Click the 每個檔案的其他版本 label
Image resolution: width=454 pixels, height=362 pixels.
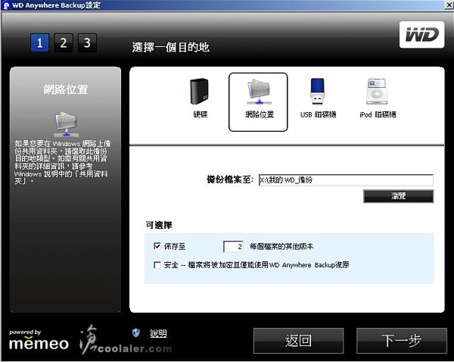pos(281,247)
